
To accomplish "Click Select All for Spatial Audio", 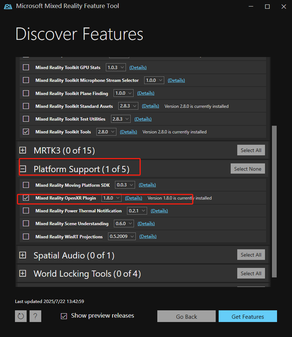I will pyautogui.click(x=251, y=255).
